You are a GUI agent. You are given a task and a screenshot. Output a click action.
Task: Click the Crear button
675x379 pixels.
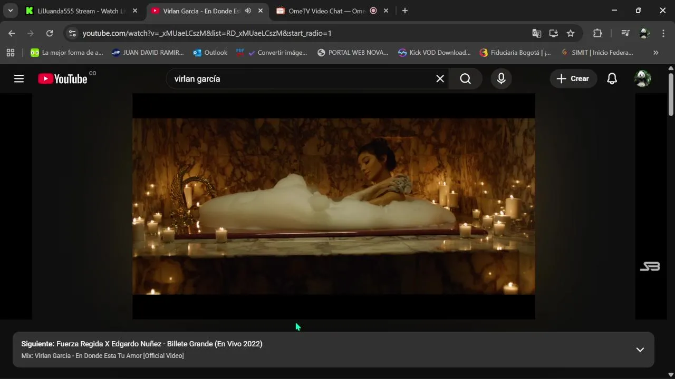(573, 79)
